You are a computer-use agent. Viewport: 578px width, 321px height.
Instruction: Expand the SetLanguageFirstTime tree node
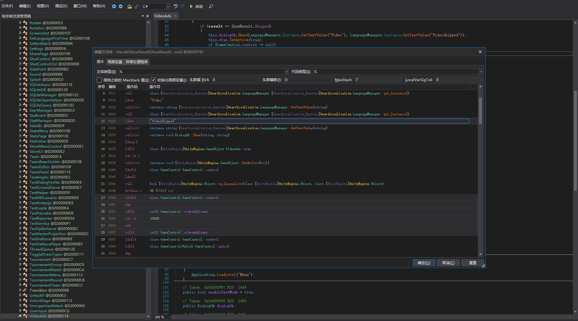coord(20,38)
